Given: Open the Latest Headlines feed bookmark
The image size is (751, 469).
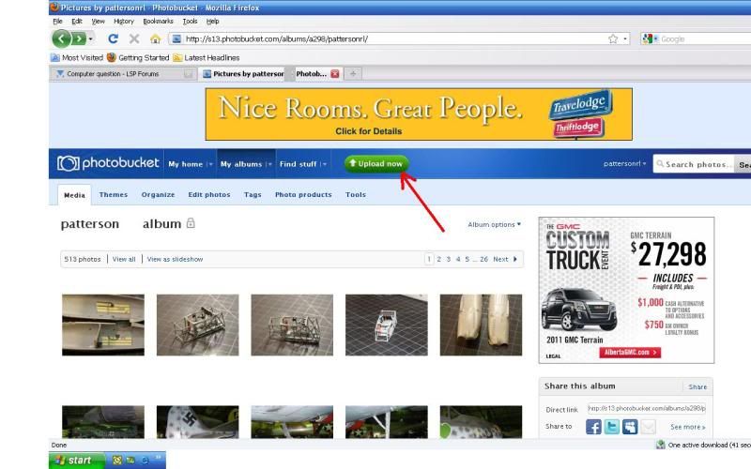Looking at the screenshot, I should coord(206,57).
